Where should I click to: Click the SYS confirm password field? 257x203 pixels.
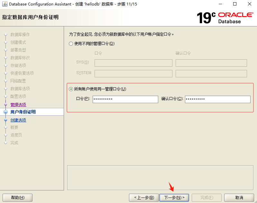click(x=211, y=63)
